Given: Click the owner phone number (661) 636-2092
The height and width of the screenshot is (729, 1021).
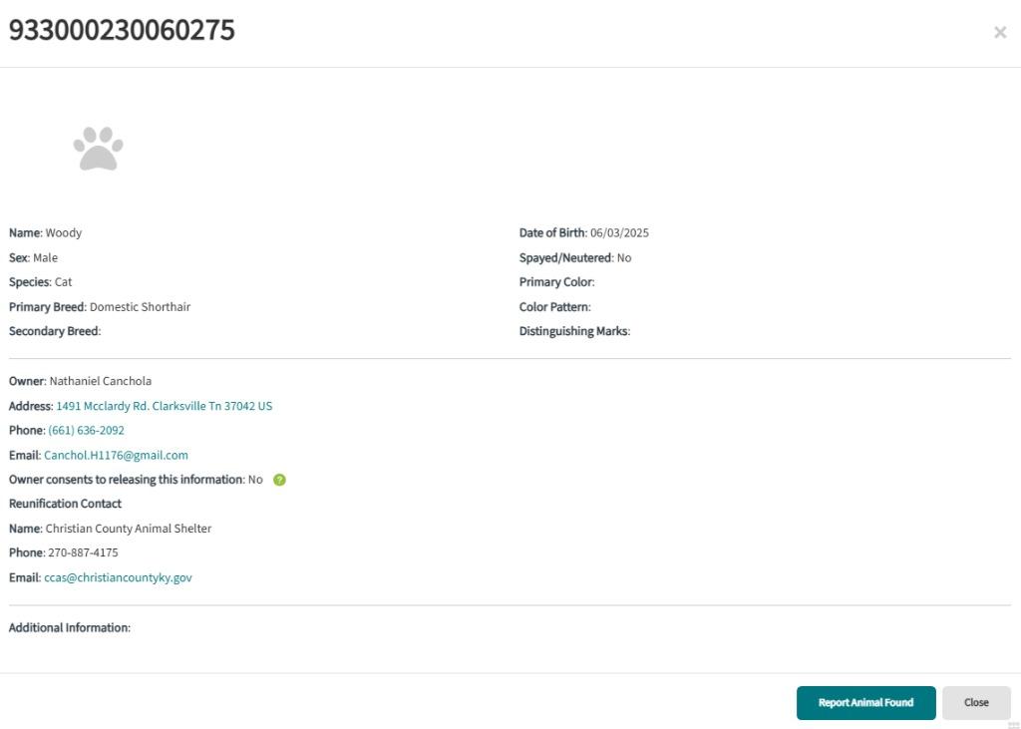Looking at the screenshot, I should (x=86, y=431).
